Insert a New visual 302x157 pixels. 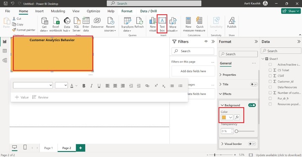point(153,24)
